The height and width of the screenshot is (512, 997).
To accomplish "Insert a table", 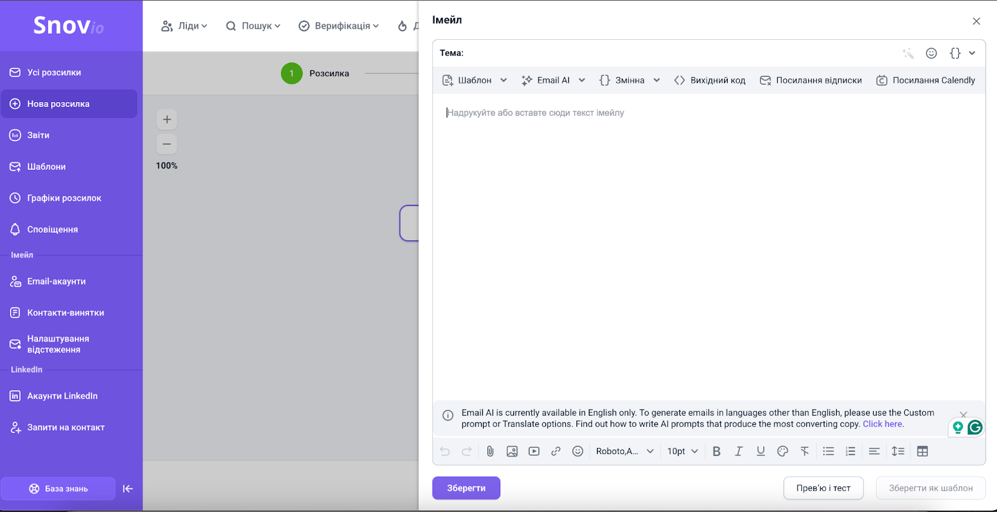I will 923,452.
